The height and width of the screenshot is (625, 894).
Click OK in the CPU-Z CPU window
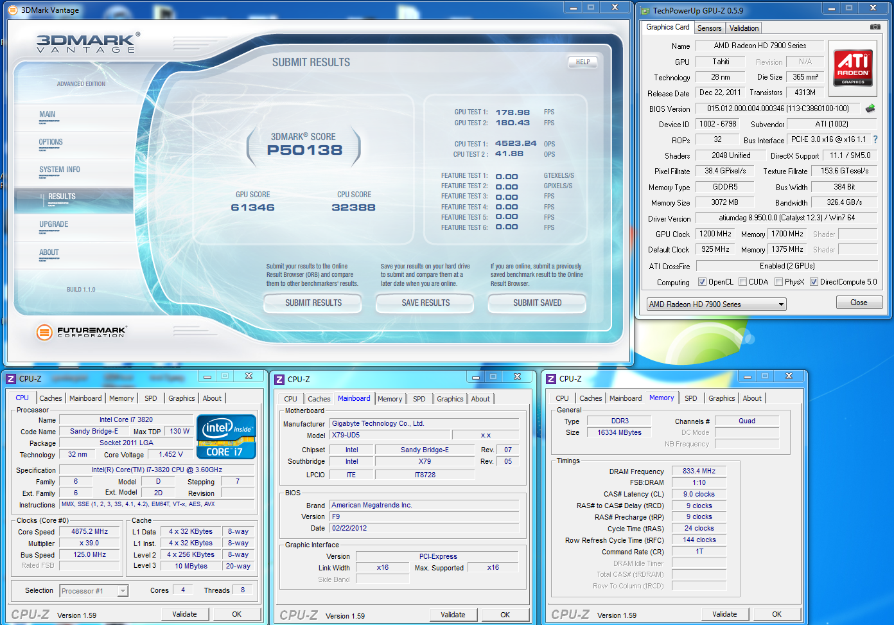click(237, 614)
